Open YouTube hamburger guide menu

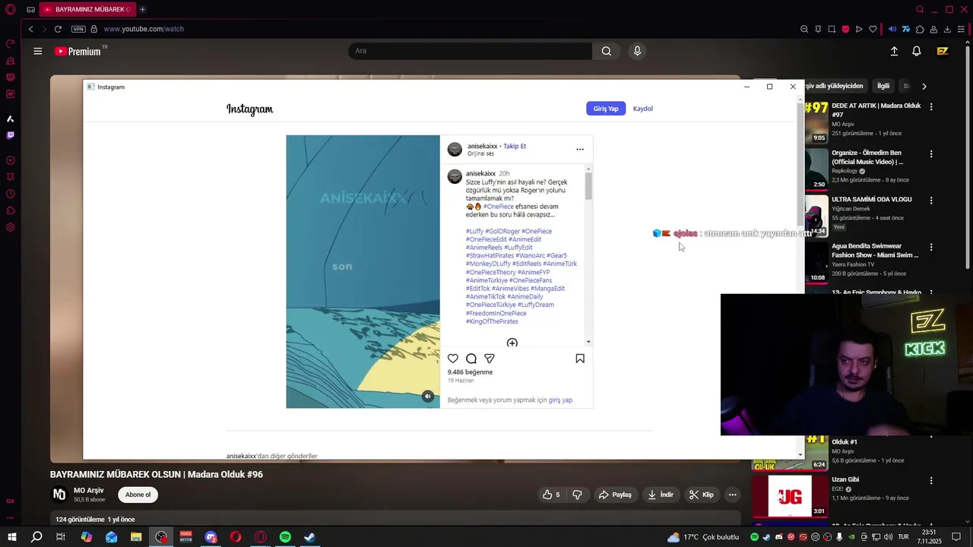point(37,51)
